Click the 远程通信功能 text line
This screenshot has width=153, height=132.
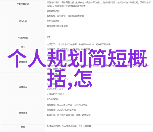[x=53, y=11]
